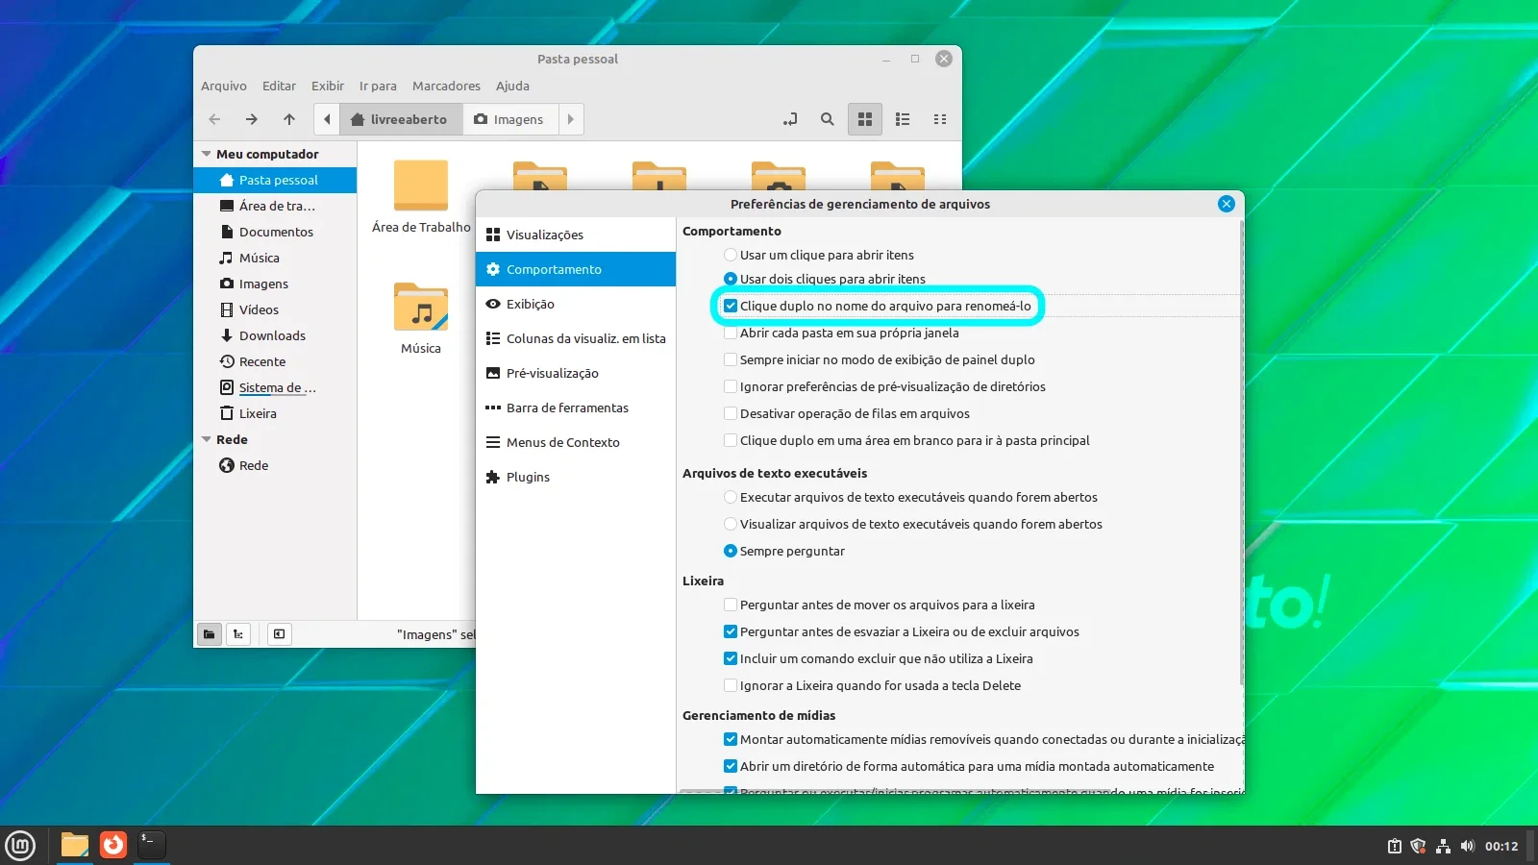Uncheck 'Montar automaticamente mídias removíveis'

click(983, 740)
